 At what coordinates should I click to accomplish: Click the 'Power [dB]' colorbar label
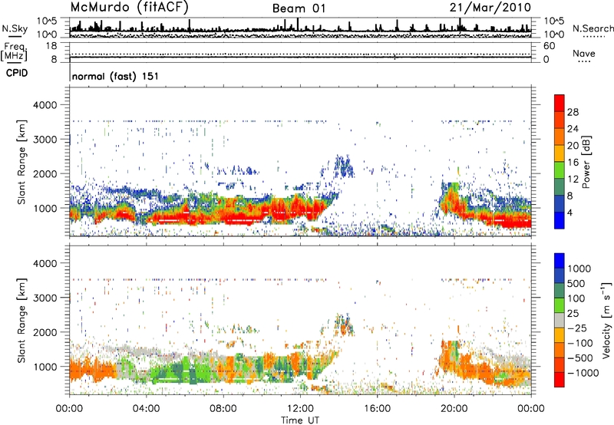(586, 162)
